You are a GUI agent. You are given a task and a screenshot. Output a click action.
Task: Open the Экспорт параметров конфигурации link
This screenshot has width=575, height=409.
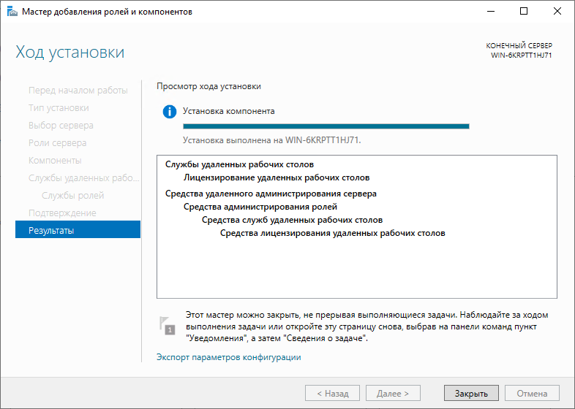click(x=229, y=357)
